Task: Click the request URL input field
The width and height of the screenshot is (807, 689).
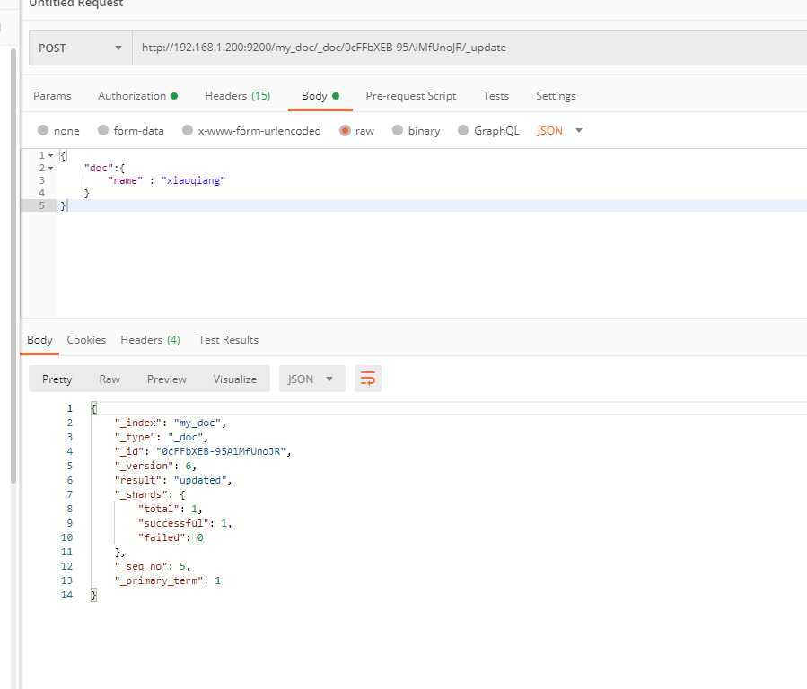Action: tap(469, 48)
